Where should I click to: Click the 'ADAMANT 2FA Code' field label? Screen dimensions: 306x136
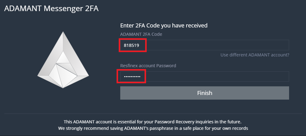141,34
